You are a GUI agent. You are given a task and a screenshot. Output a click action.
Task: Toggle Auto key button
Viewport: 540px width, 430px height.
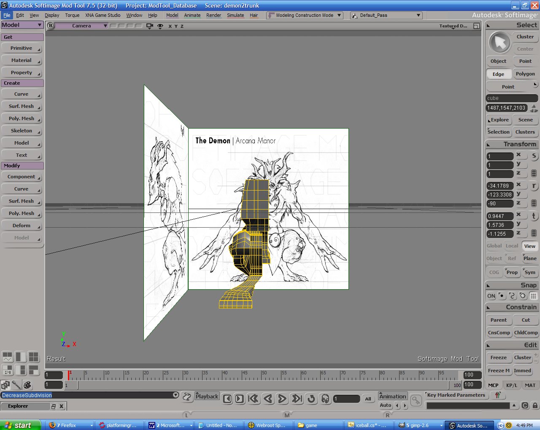[x=386, y=405]
